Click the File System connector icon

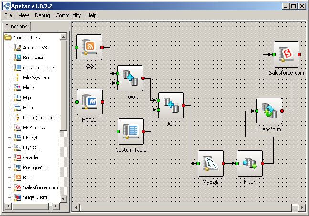(x=18, y=78)
